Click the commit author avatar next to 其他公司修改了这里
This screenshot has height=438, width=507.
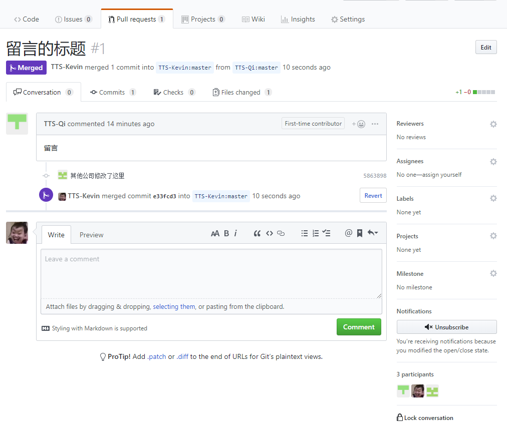pyautogui.click(x=63, y=175)
